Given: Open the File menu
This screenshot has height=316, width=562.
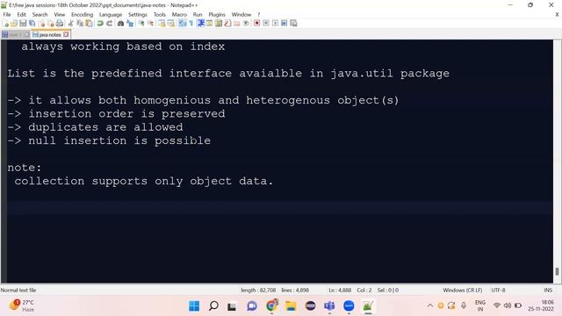Looking at the screenshot, I should click(7, 14).
